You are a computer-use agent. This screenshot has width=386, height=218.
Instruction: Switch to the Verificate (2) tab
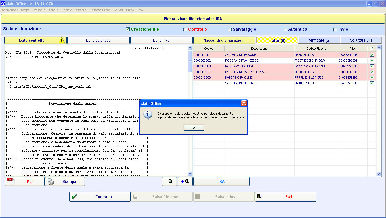tap(319, 40)
